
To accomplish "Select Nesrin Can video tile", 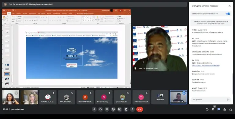I will [x=29, y=97].
